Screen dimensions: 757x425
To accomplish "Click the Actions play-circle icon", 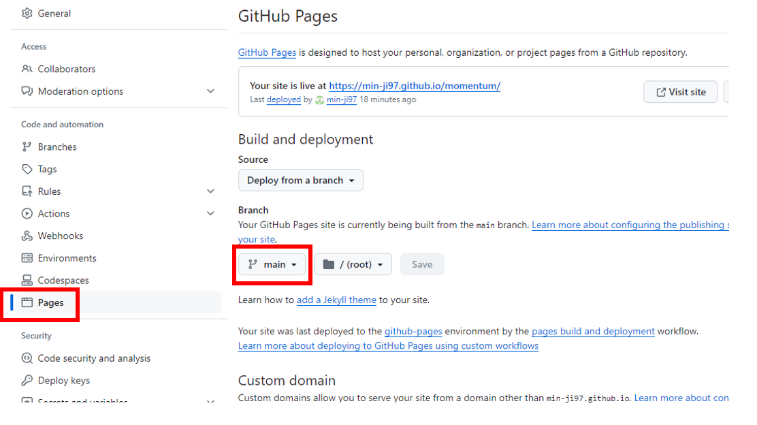I will (x=27, y=213).
